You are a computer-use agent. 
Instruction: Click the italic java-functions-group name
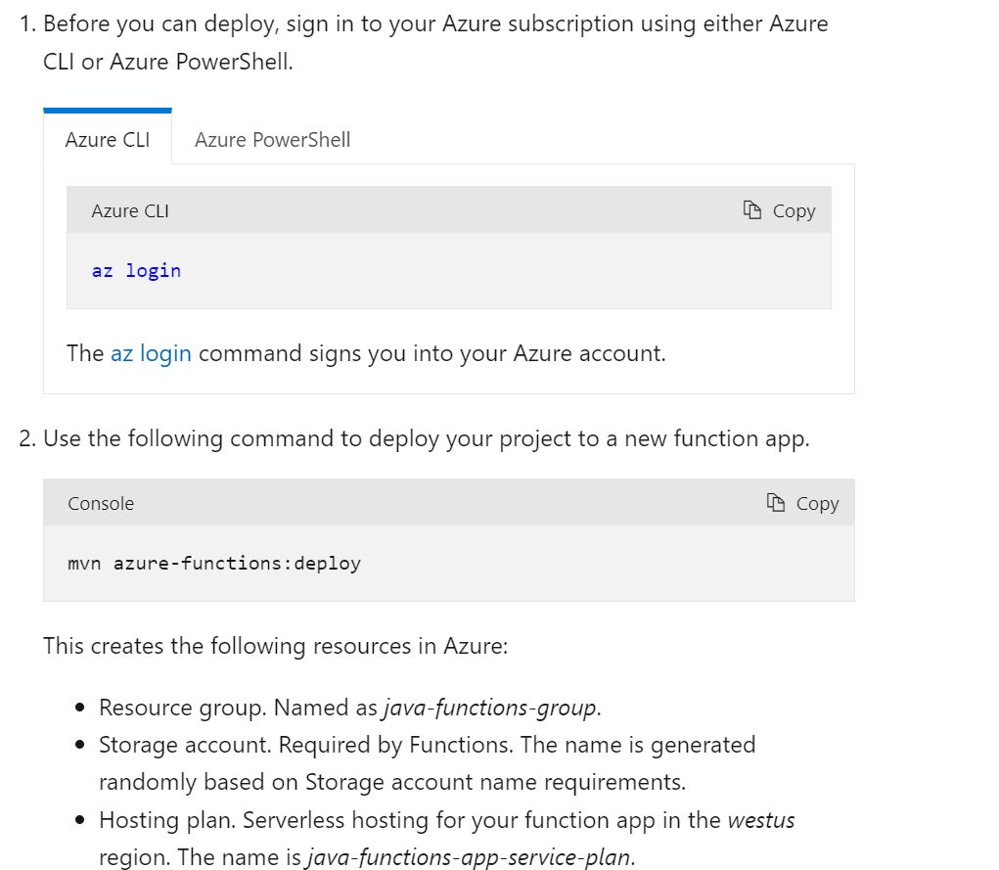point(489,708)
